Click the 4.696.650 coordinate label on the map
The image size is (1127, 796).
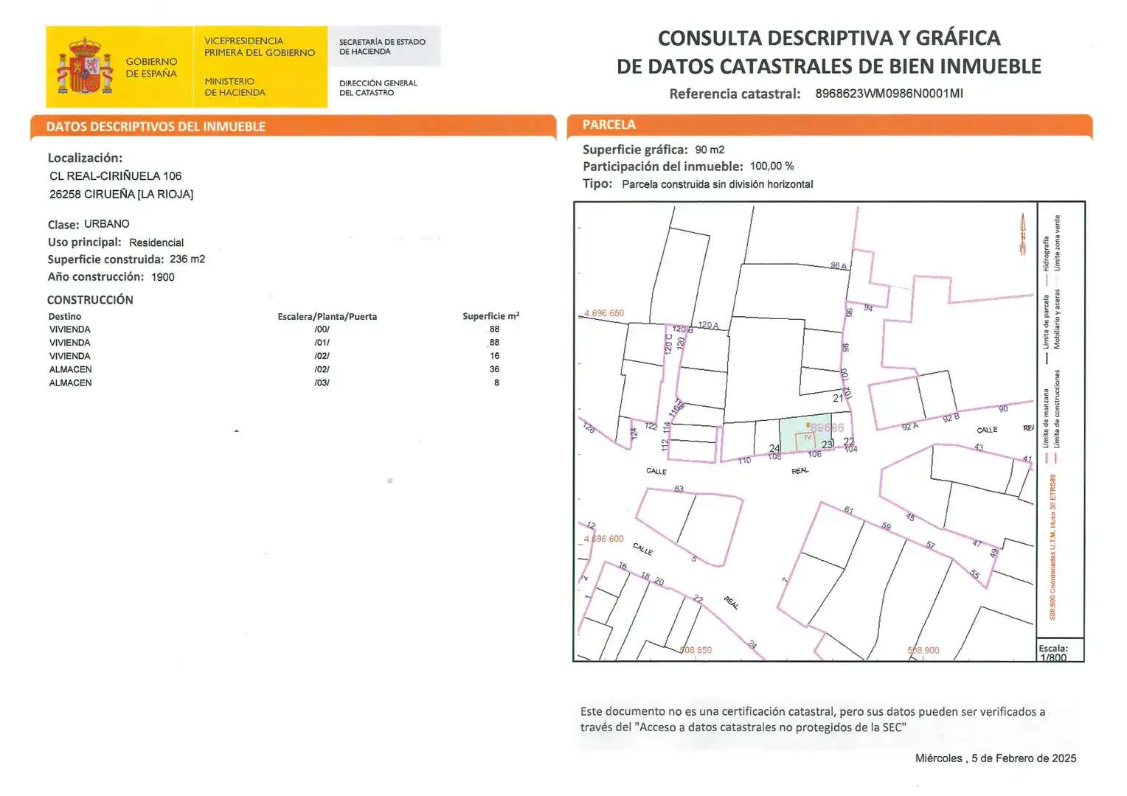pyautogui.click(x=603, y=313)
